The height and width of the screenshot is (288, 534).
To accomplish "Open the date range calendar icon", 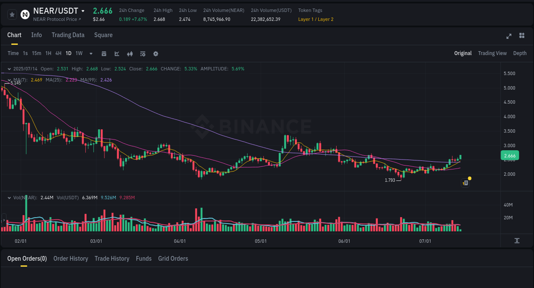I will (104, 54).
